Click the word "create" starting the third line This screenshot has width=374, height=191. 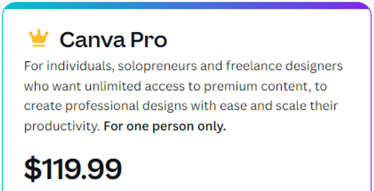point(39,107)
